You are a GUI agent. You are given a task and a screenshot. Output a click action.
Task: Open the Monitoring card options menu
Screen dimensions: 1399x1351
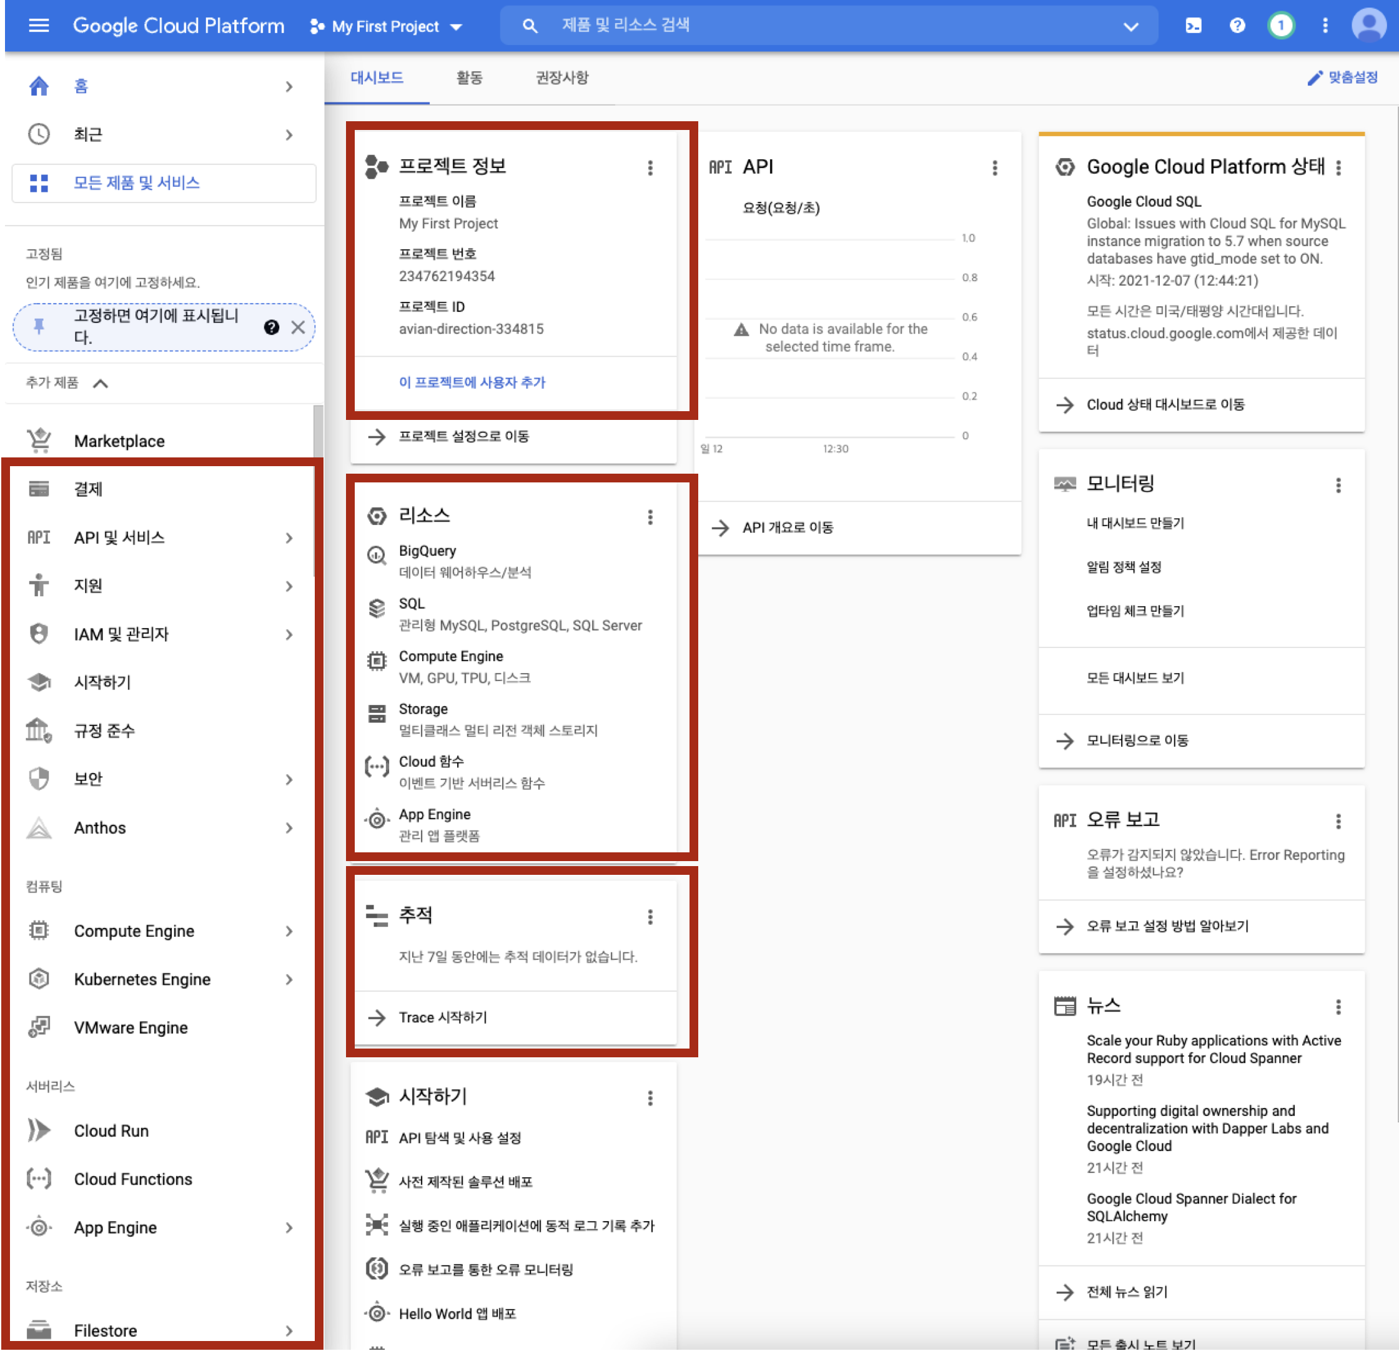coord(1338,486)
